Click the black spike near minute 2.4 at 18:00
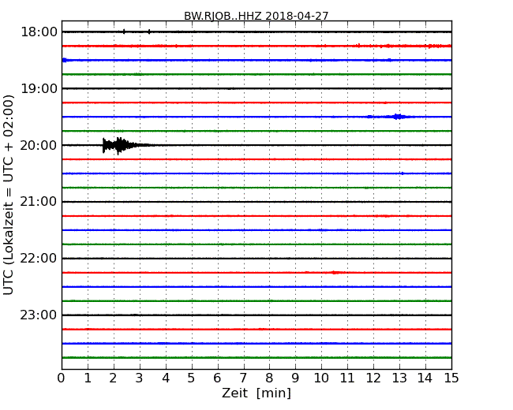 click(124, 32)
